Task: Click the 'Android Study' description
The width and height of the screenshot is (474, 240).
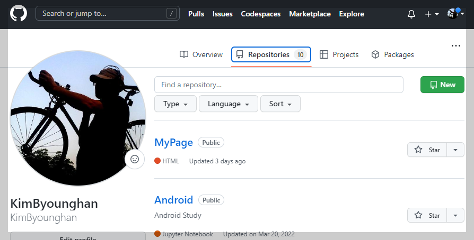Action: [178, 215]
